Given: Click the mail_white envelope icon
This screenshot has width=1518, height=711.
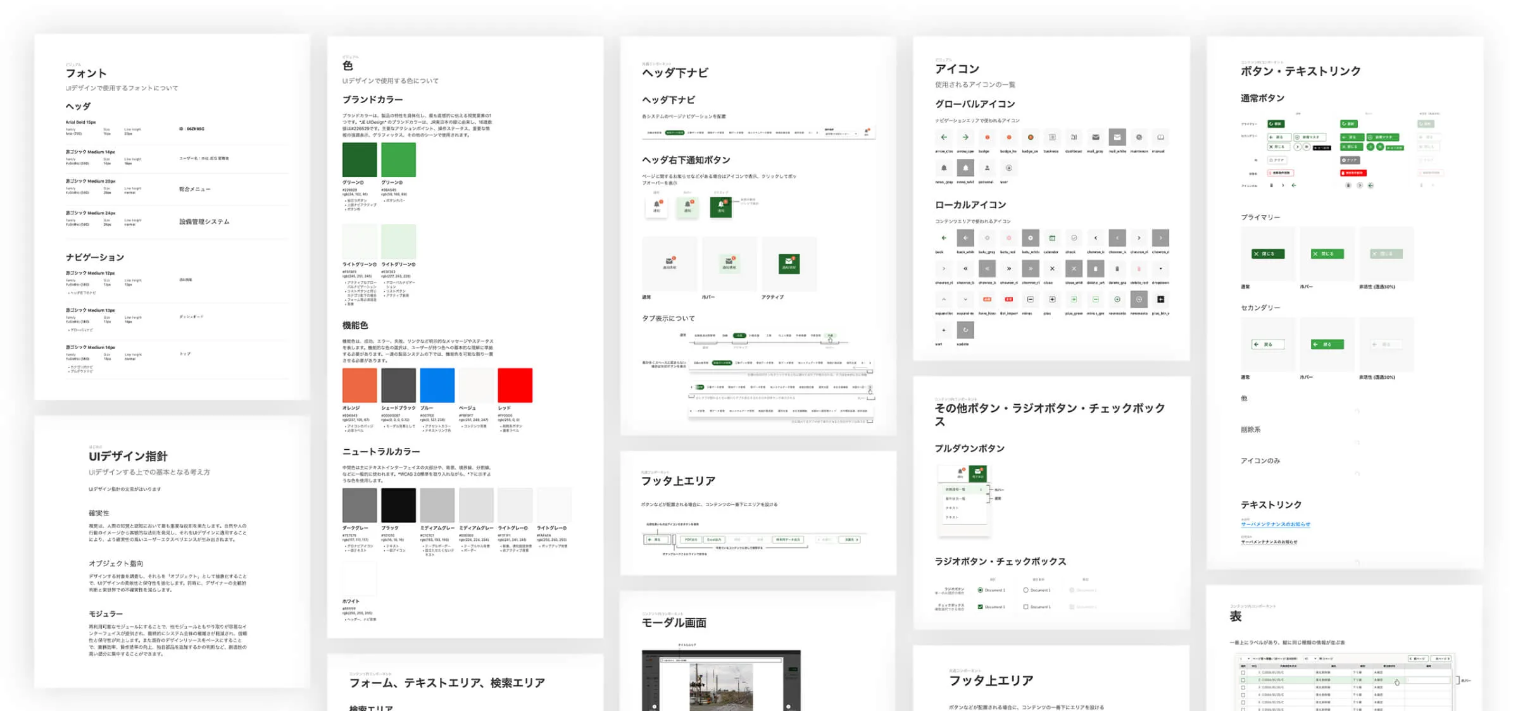Looking at the screenshot, I should [x=1117, y=137].
